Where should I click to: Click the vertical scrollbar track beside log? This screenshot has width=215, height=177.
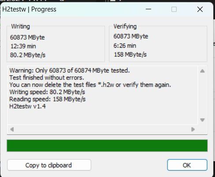[202, 96]
